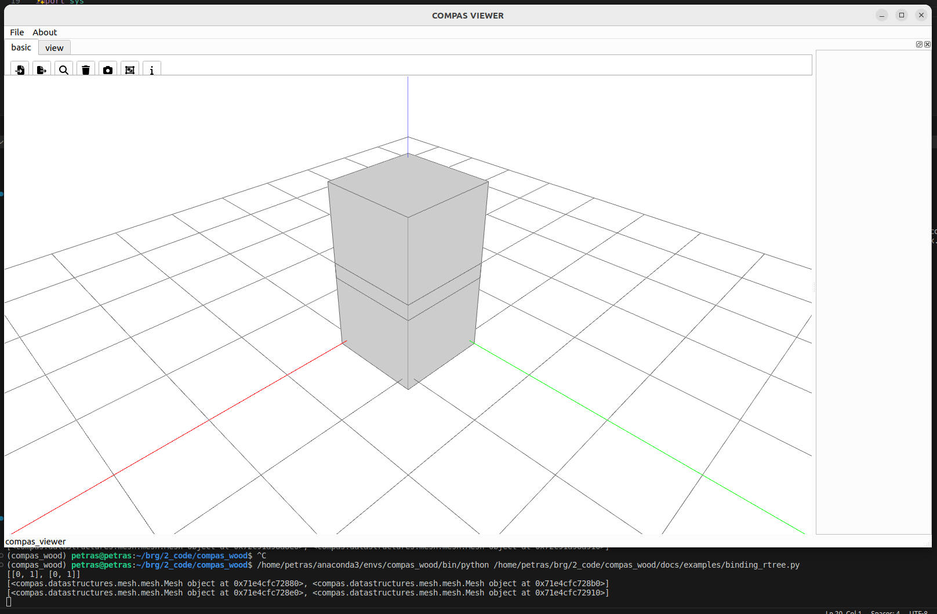This screenshot has height=614, width=937.
Task: Close the side dock panel
Action: [x=927, y=45]
